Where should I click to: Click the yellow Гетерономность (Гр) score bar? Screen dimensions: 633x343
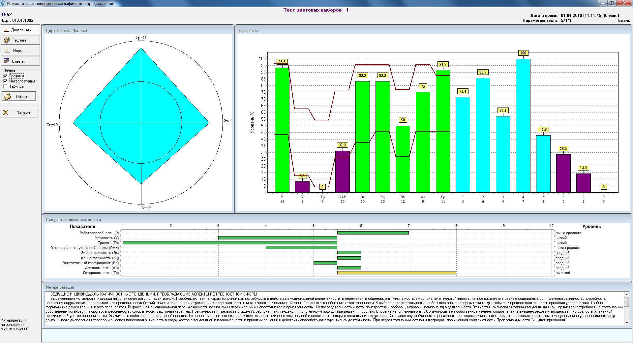coord(396,273)
